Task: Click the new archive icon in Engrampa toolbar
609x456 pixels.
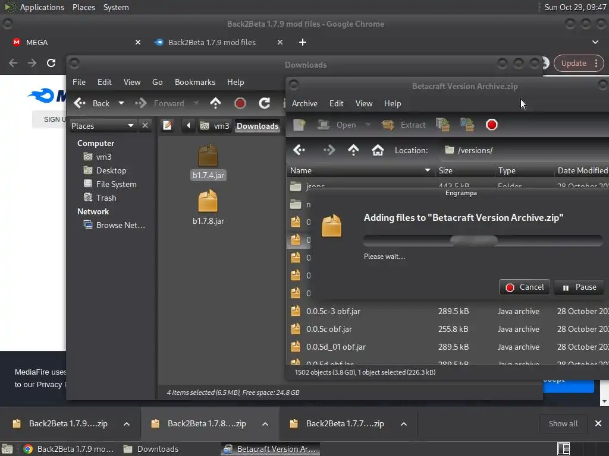Action: (x=299, y=125)
